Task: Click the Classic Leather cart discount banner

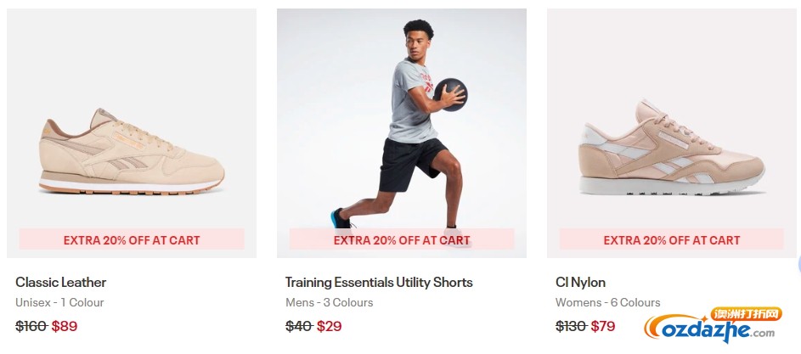Action: pos(132,239)
